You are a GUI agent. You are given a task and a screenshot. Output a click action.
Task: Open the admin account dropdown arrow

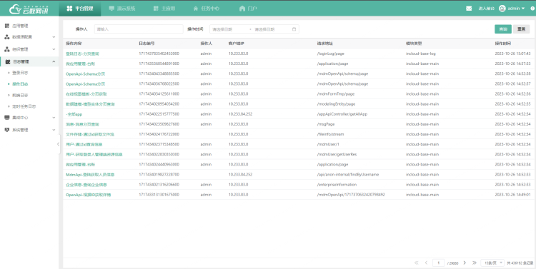coord(523,9)
